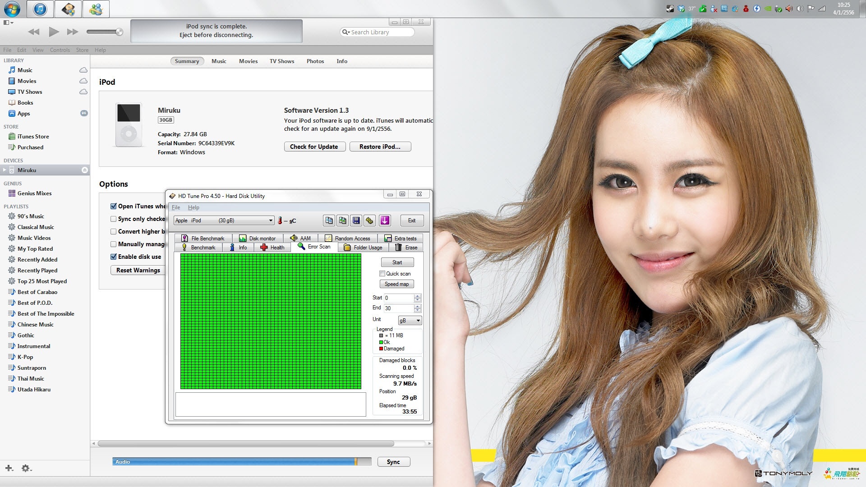Image resolution: width=866 pixels, height=487 pixels.
Task: Click the Audio capacity bar
Action: (242, 462)
